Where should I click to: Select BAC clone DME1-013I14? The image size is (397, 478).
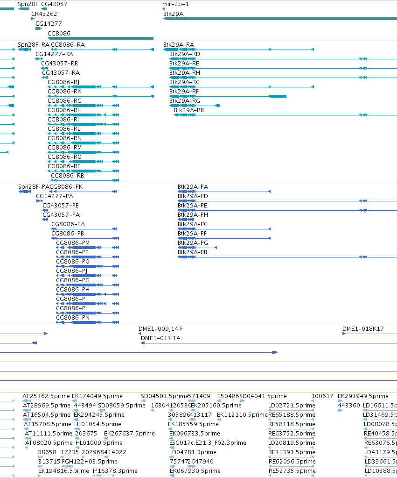pos(160,338)
